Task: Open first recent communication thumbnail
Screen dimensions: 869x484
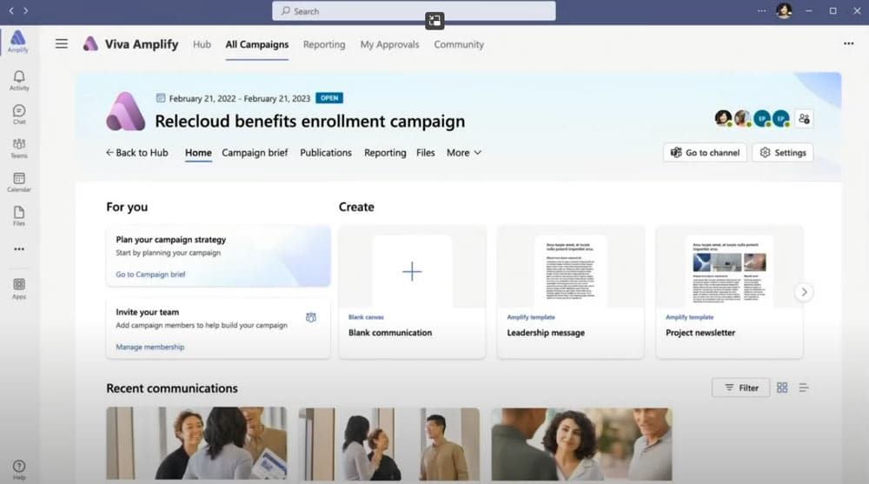Action: click(x=196, y=443)
